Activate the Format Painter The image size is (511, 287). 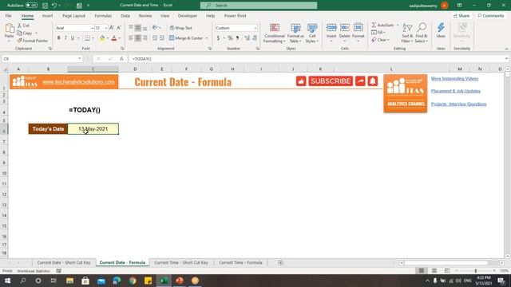tap(33, 41)
